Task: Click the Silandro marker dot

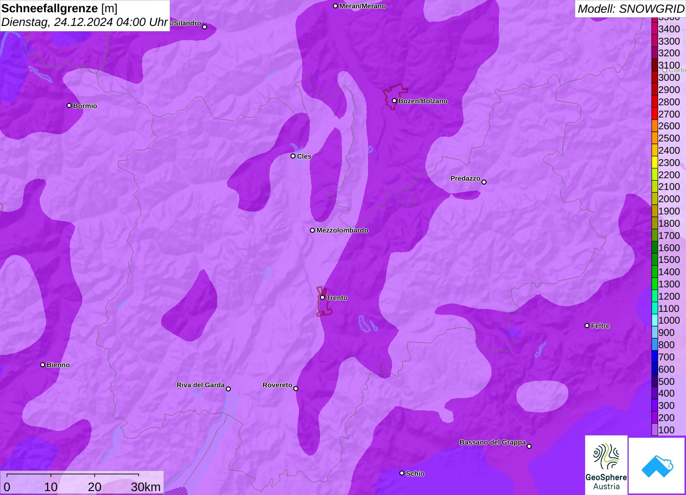Action: click(205, 27)
